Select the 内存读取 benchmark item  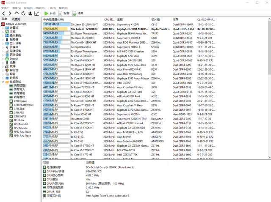tap(17, 85)
